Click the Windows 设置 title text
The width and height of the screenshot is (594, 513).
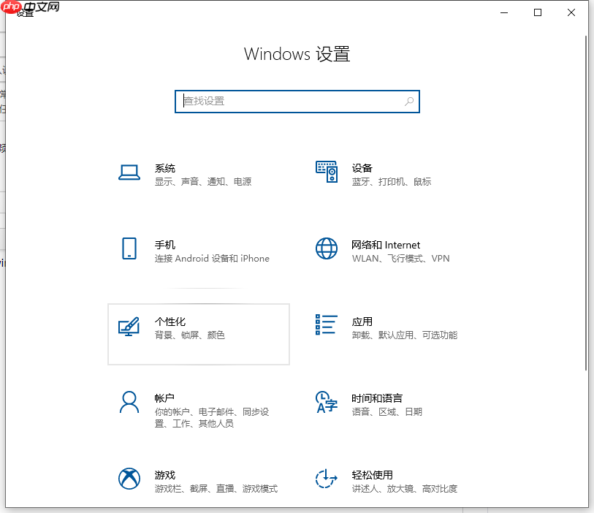(x=297, y=53)
